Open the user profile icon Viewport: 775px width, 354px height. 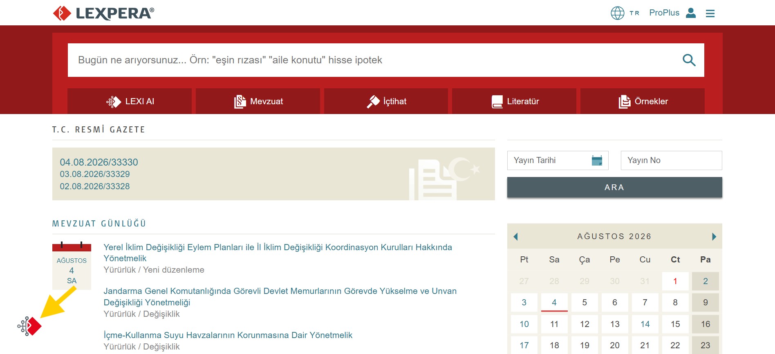(691, 13)
